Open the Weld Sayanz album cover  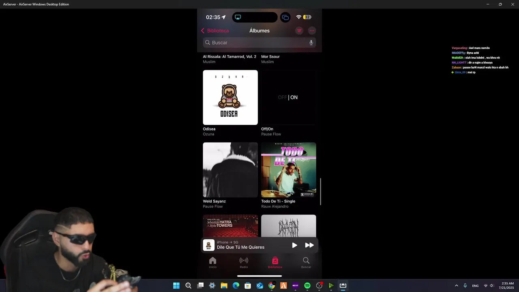pos(230,170)
